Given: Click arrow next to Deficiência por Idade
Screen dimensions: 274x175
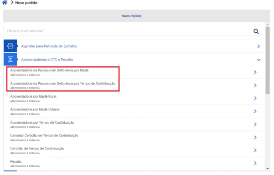Looking at the screenshot, I should pyautogui.click(x=255, y=72).
